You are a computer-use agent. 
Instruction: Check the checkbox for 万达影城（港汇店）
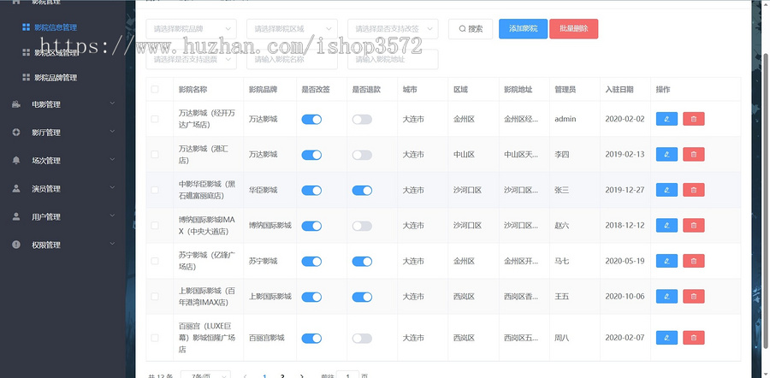(155, 154)
